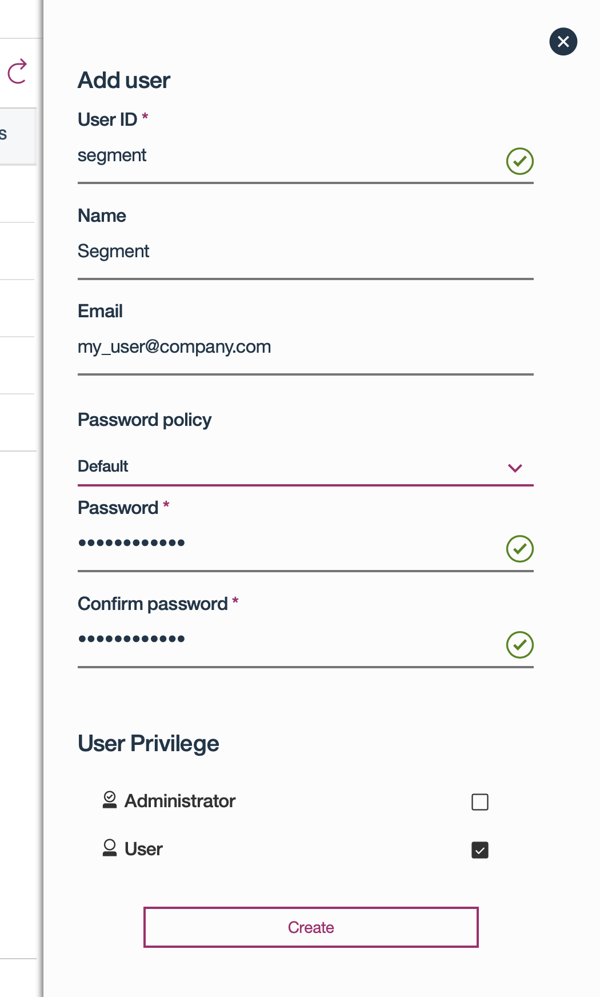Click the partially hidden tab at left

click(17, 136)
